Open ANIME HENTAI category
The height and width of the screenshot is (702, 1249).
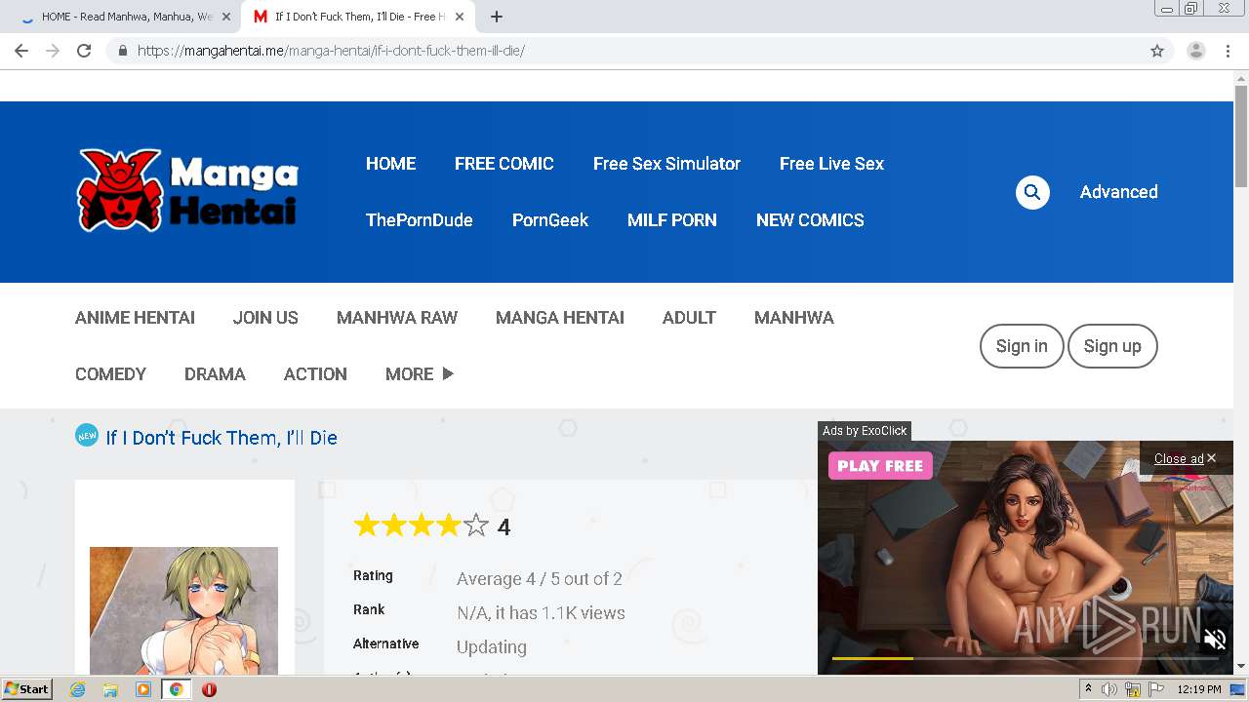click(x=135, y=318)
